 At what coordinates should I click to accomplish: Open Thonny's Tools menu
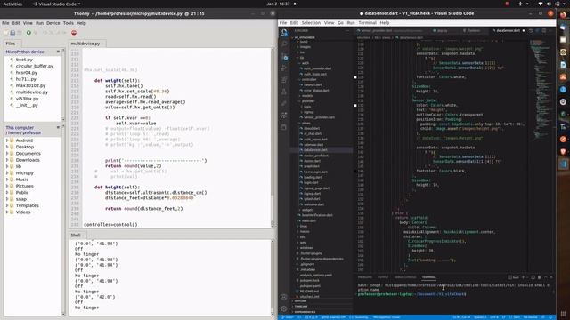(69, 23)
